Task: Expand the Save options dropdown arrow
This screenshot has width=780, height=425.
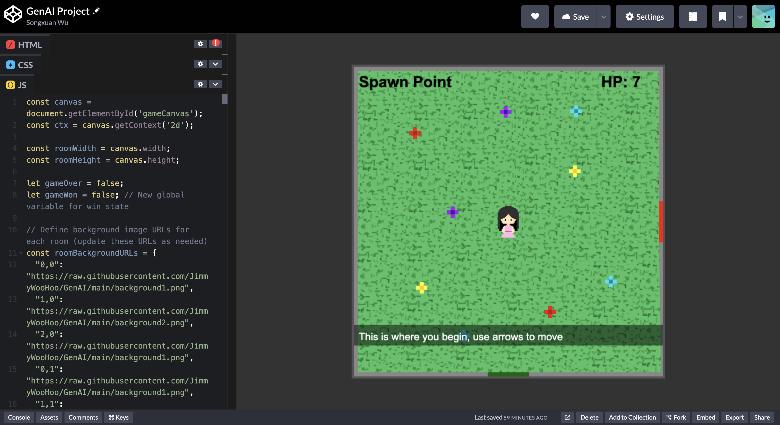Action: point(604,17)
